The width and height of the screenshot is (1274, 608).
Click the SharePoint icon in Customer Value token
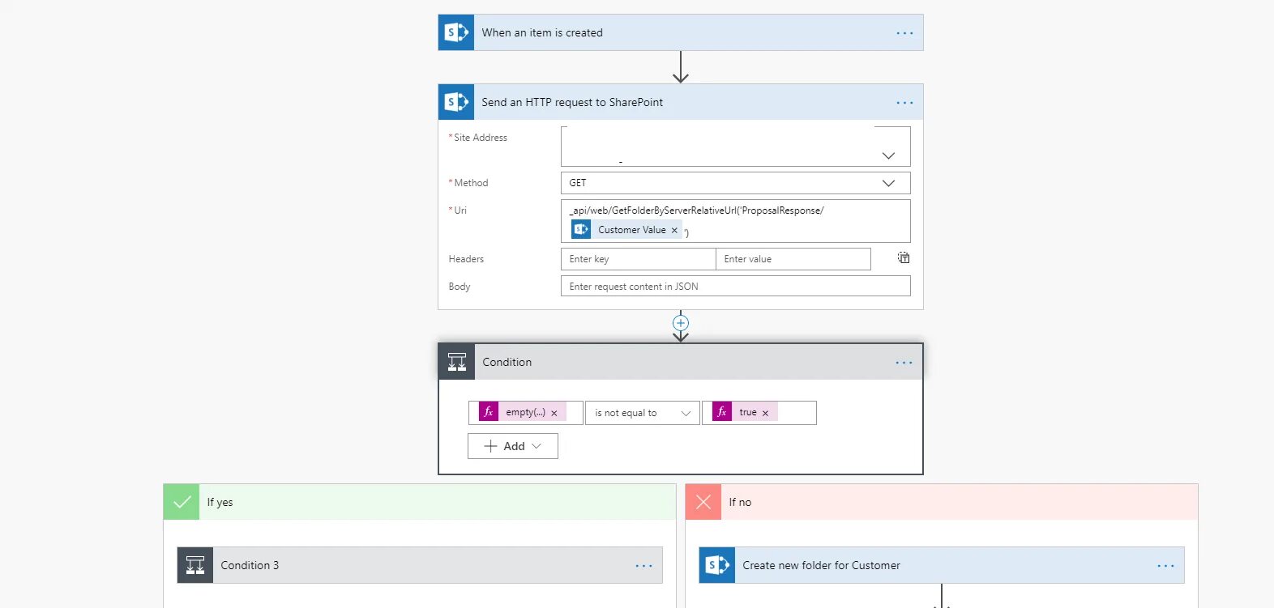[x=581, y=229]
